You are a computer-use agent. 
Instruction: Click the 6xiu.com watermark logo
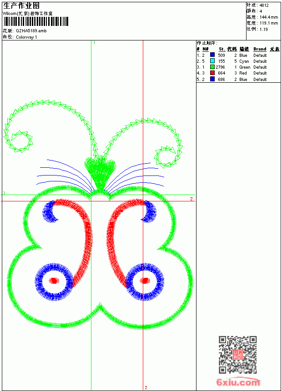pos(238,381)
